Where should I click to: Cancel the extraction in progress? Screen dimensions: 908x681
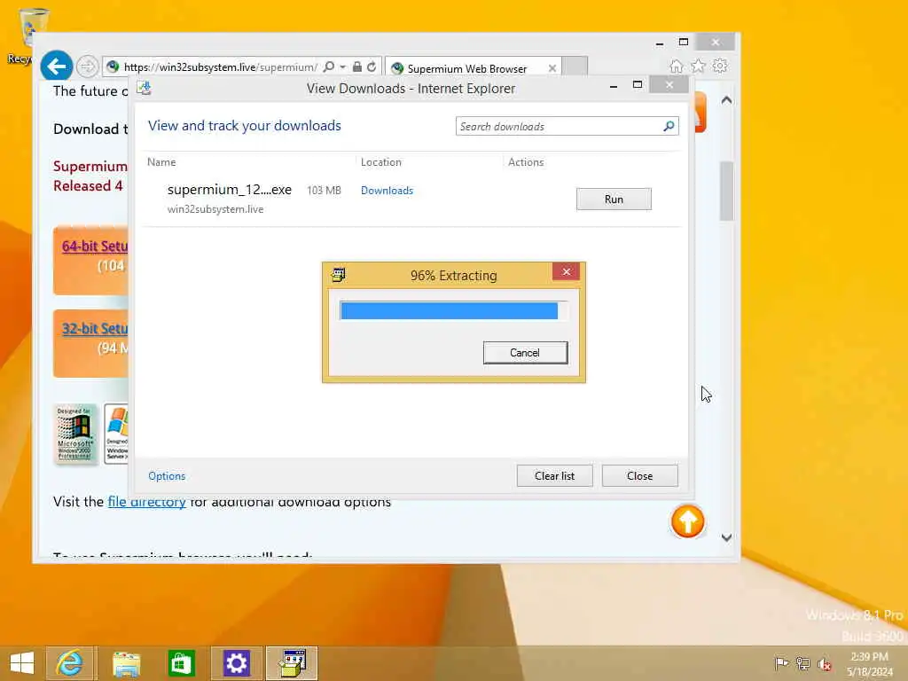525,353
